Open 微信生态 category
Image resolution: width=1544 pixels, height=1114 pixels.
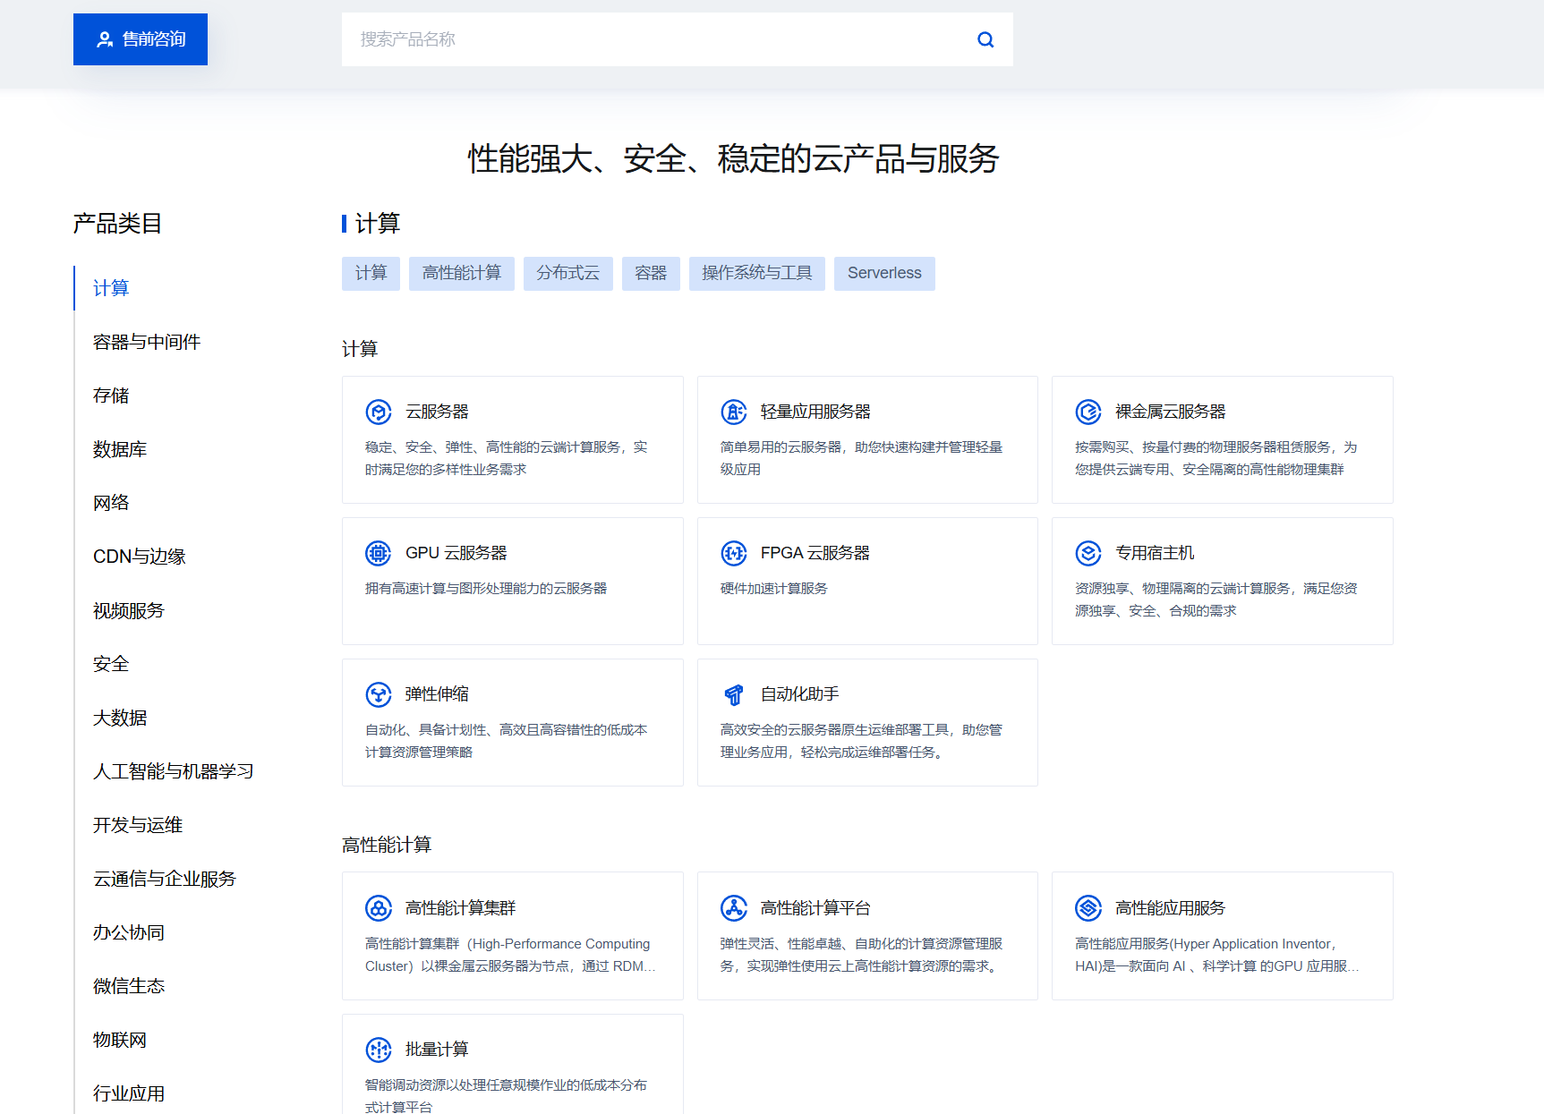pyautogui.click(x=129, y=986)
